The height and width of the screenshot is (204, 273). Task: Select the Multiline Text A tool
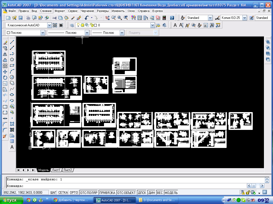tap(12, 147)
